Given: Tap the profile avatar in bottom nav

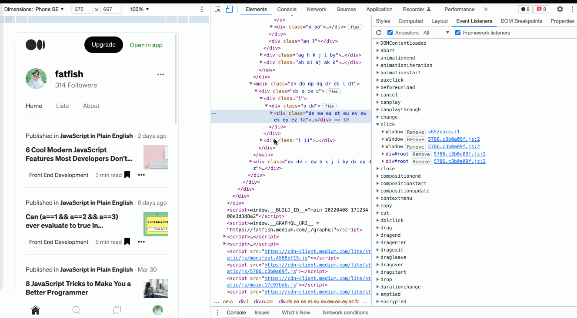Looking at the screenshot, I should 158,310.
